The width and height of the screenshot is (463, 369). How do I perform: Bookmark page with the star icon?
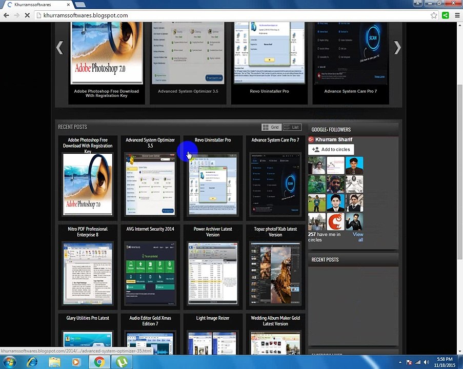click(x=434, y=15)
